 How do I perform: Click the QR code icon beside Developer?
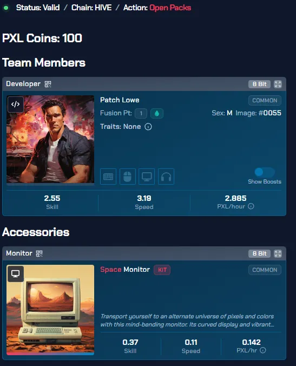click(48, 84)
